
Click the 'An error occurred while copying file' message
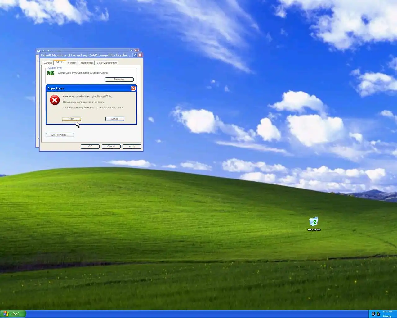pyautogui.click(x=87, y=96)
